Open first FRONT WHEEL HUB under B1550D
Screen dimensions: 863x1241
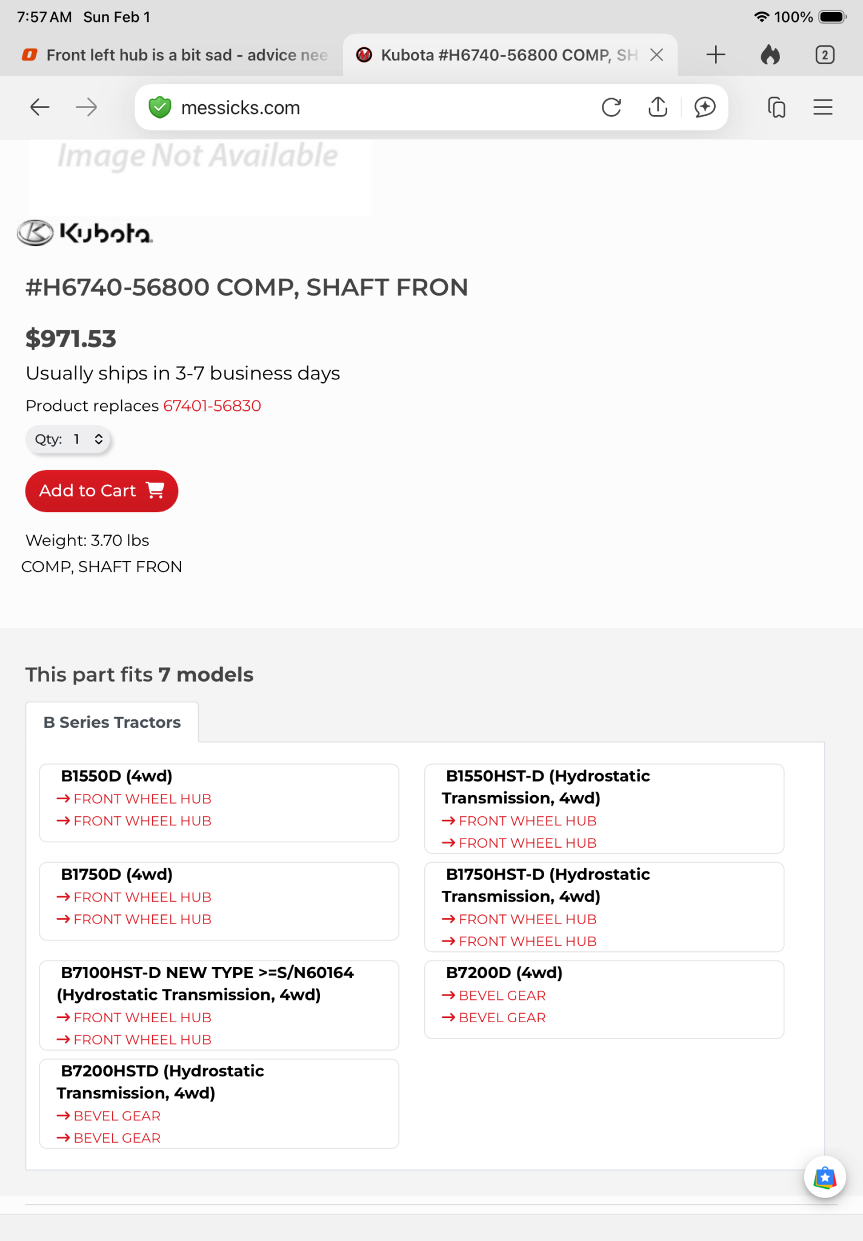point(142,799)
